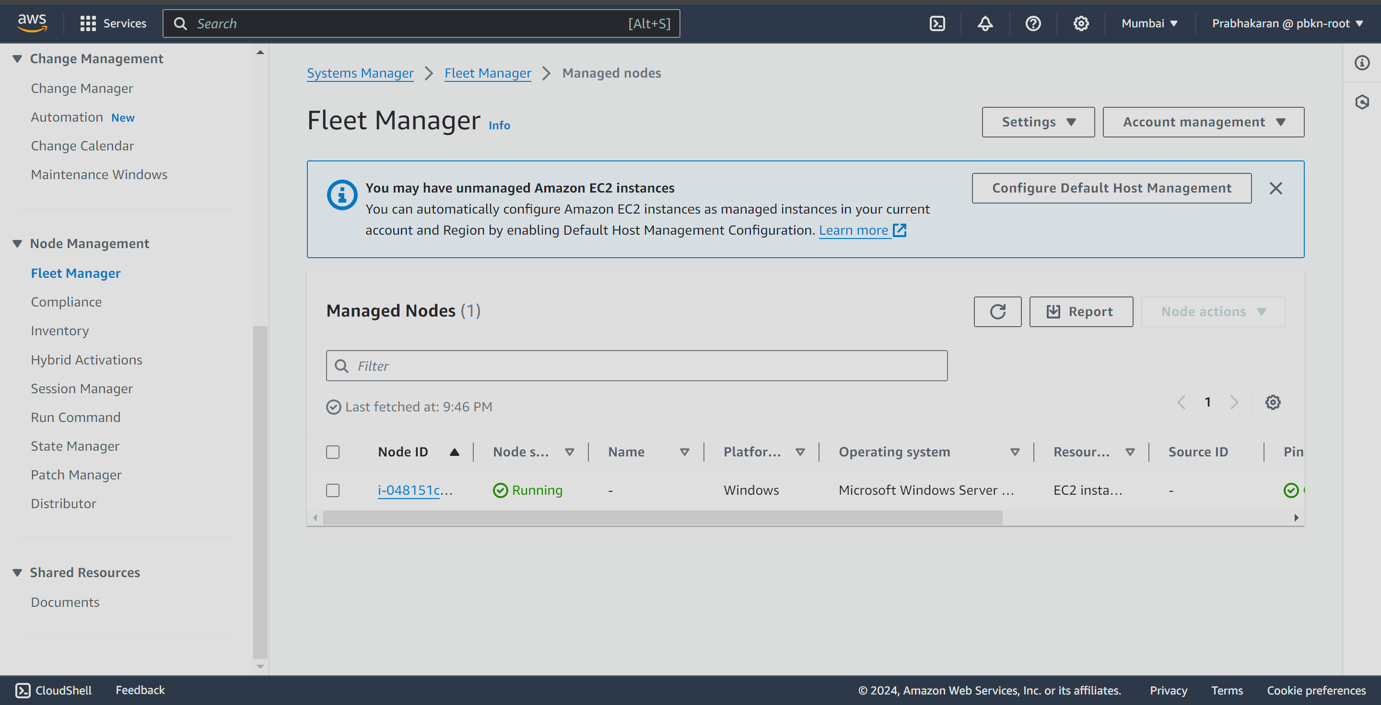Open the info side panel icon
The image size is (1381, 705).
point(1362,63)
